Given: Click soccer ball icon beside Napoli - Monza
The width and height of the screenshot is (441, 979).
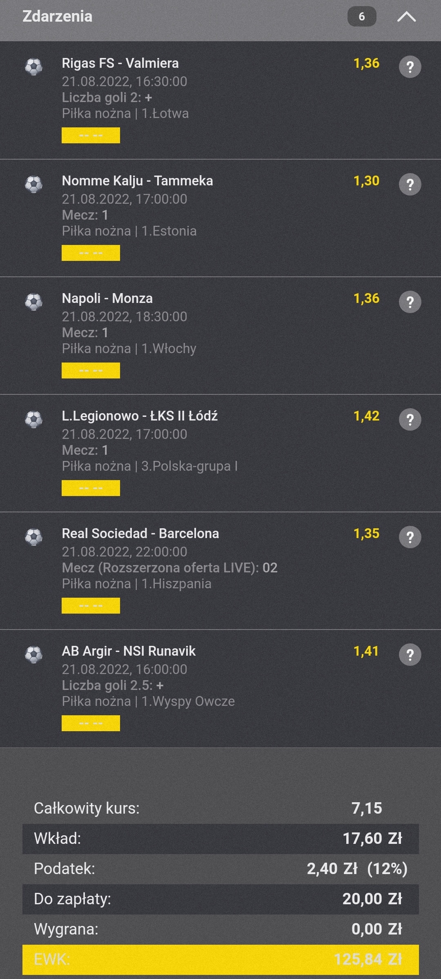Looking at the screenshot, I should coord(33,302).
